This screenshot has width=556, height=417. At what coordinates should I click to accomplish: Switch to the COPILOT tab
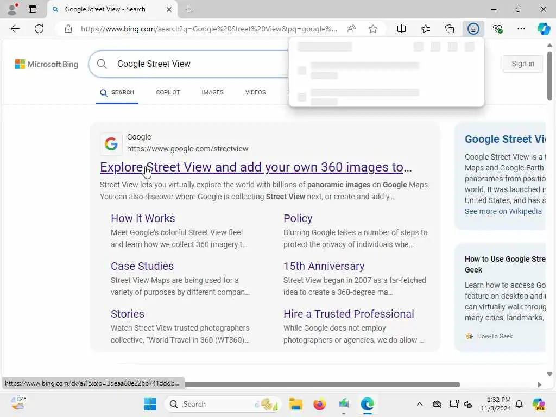point(168,92)
